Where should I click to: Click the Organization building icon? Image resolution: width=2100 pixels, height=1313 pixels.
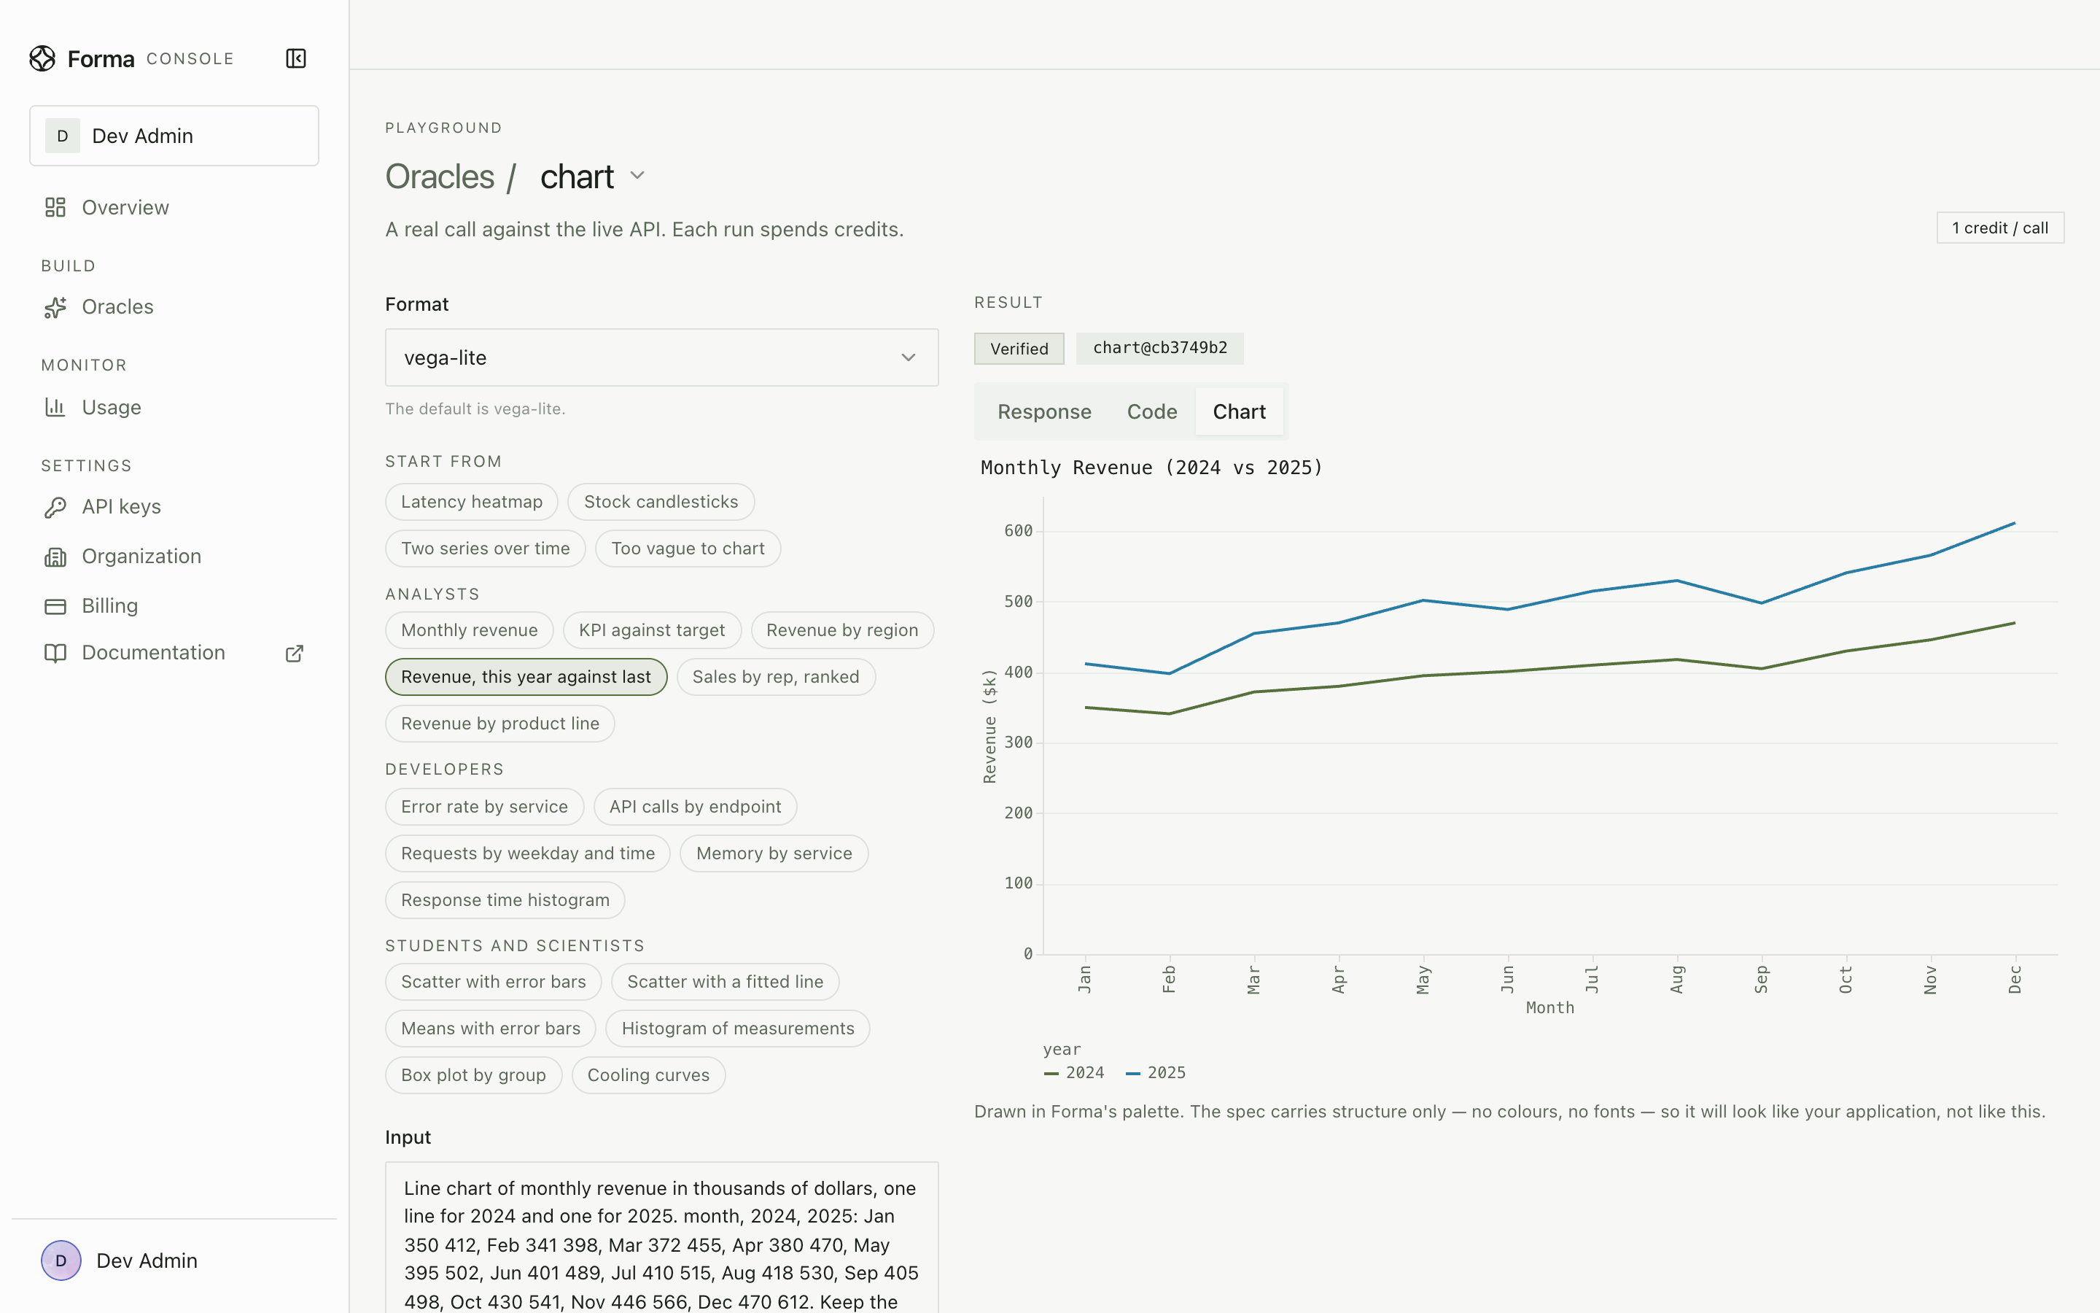[55, 557]
